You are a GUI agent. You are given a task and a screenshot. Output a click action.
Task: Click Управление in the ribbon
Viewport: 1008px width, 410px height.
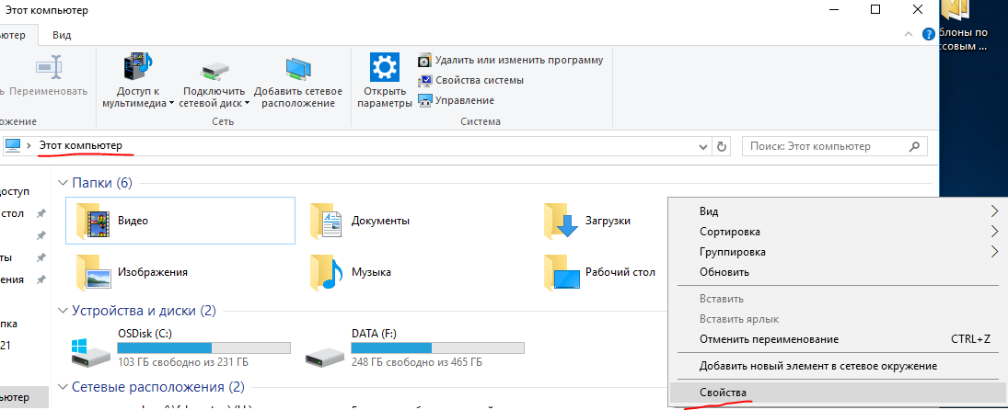[x=457, y=101]
